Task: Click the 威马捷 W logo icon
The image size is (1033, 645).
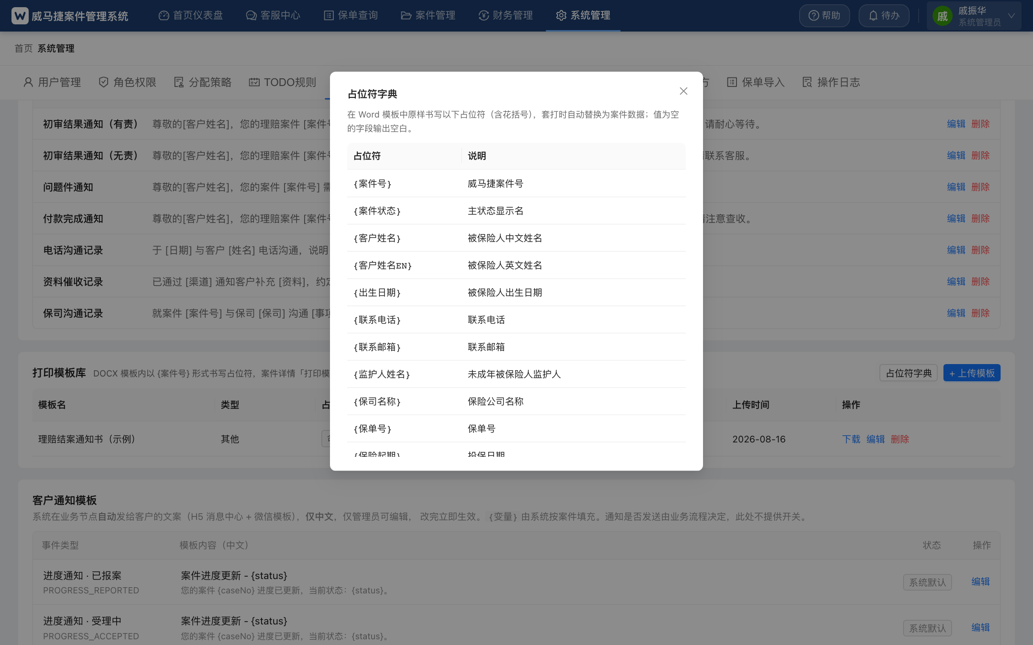Action: (20, 16)
